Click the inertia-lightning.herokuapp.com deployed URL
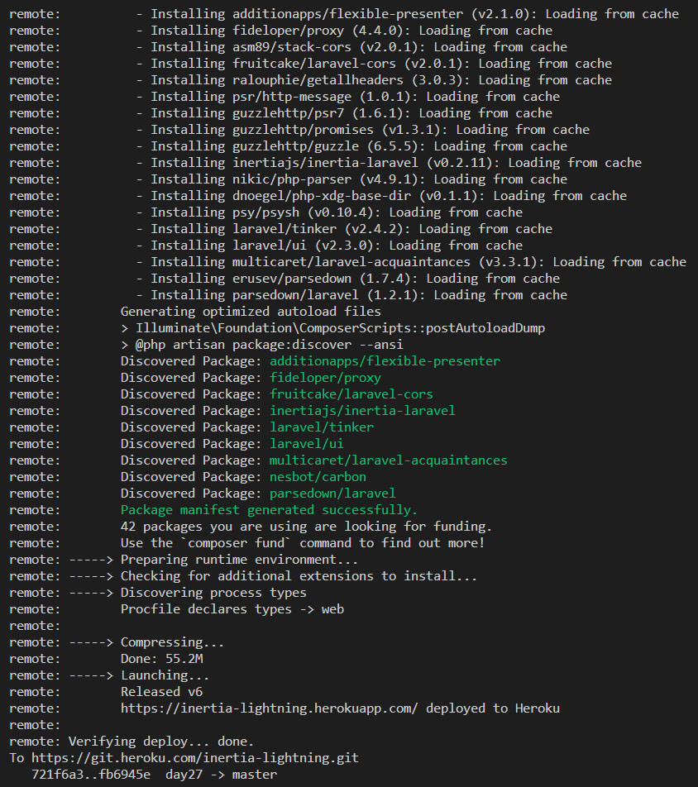The height and width of the screenshot is (787, 698). [269, 708]
